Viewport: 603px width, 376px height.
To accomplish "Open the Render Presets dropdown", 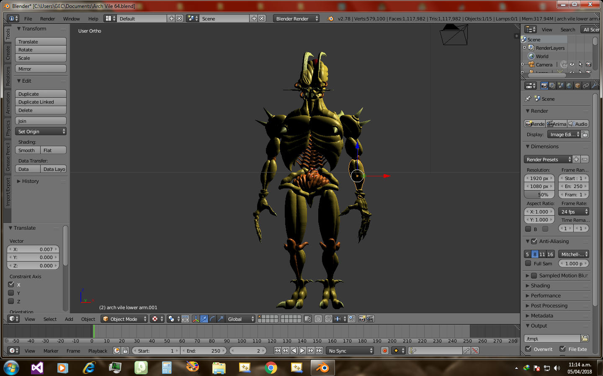I will tap(548, 159).
